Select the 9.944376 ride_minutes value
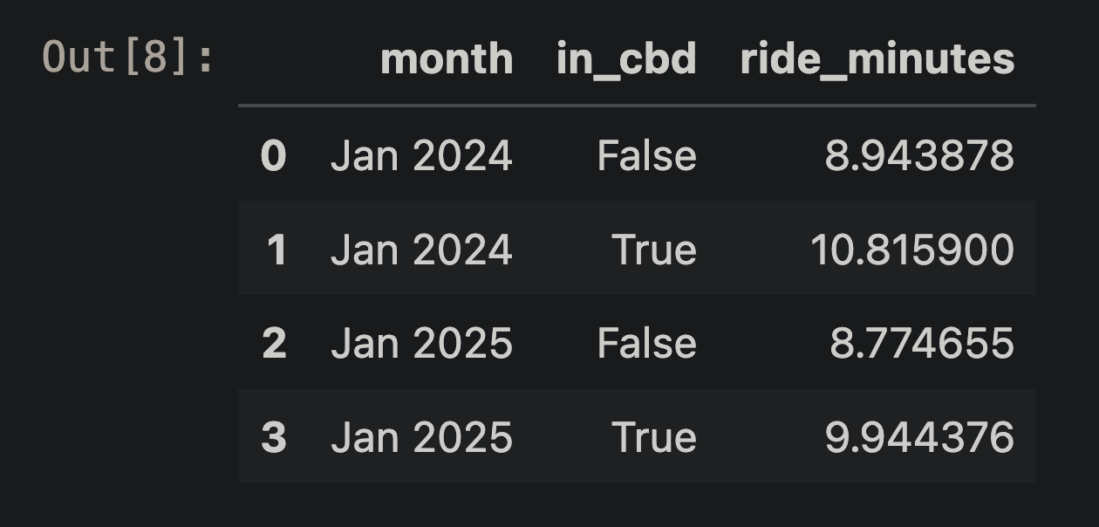 coord(918,436)
